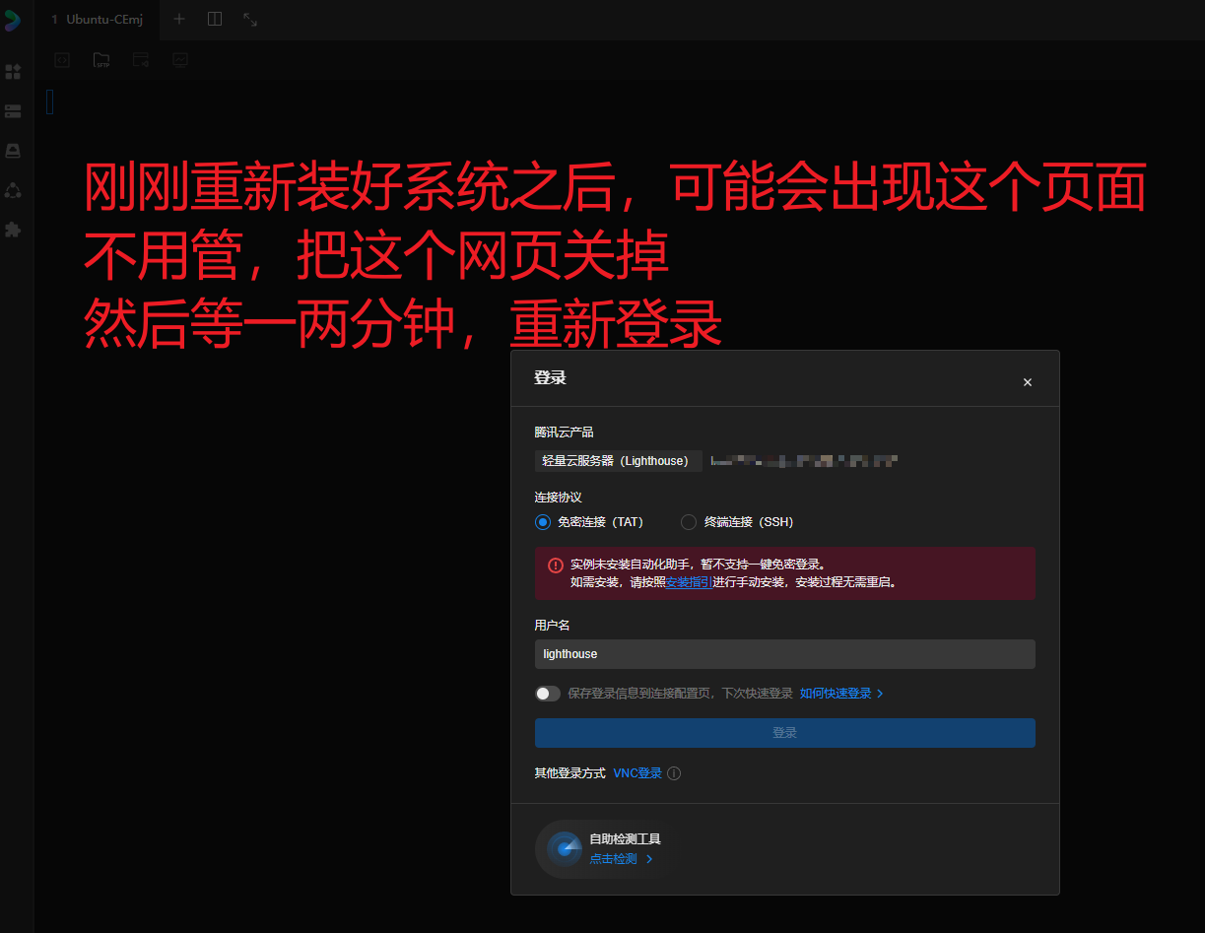Screen dimensions: 1205x933
Task: Switch to the Ubuntu-CEmj tab
Action: pos(98,20)
